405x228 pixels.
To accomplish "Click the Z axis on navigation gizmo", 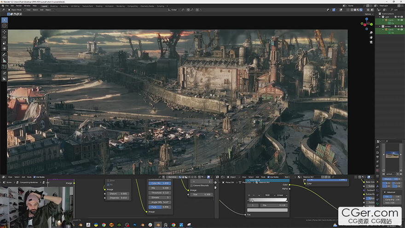I will tap(366, 19).
